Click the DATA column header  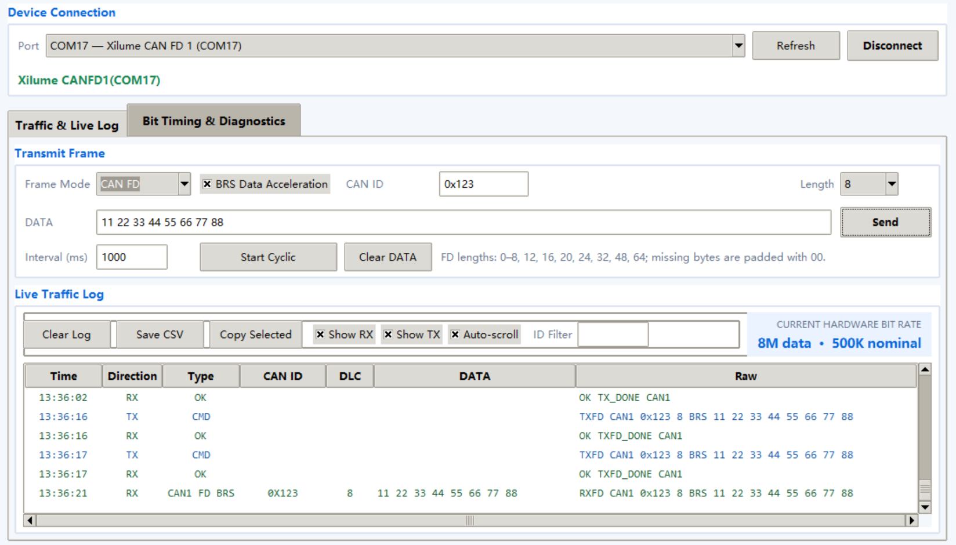tap(475, 376)
